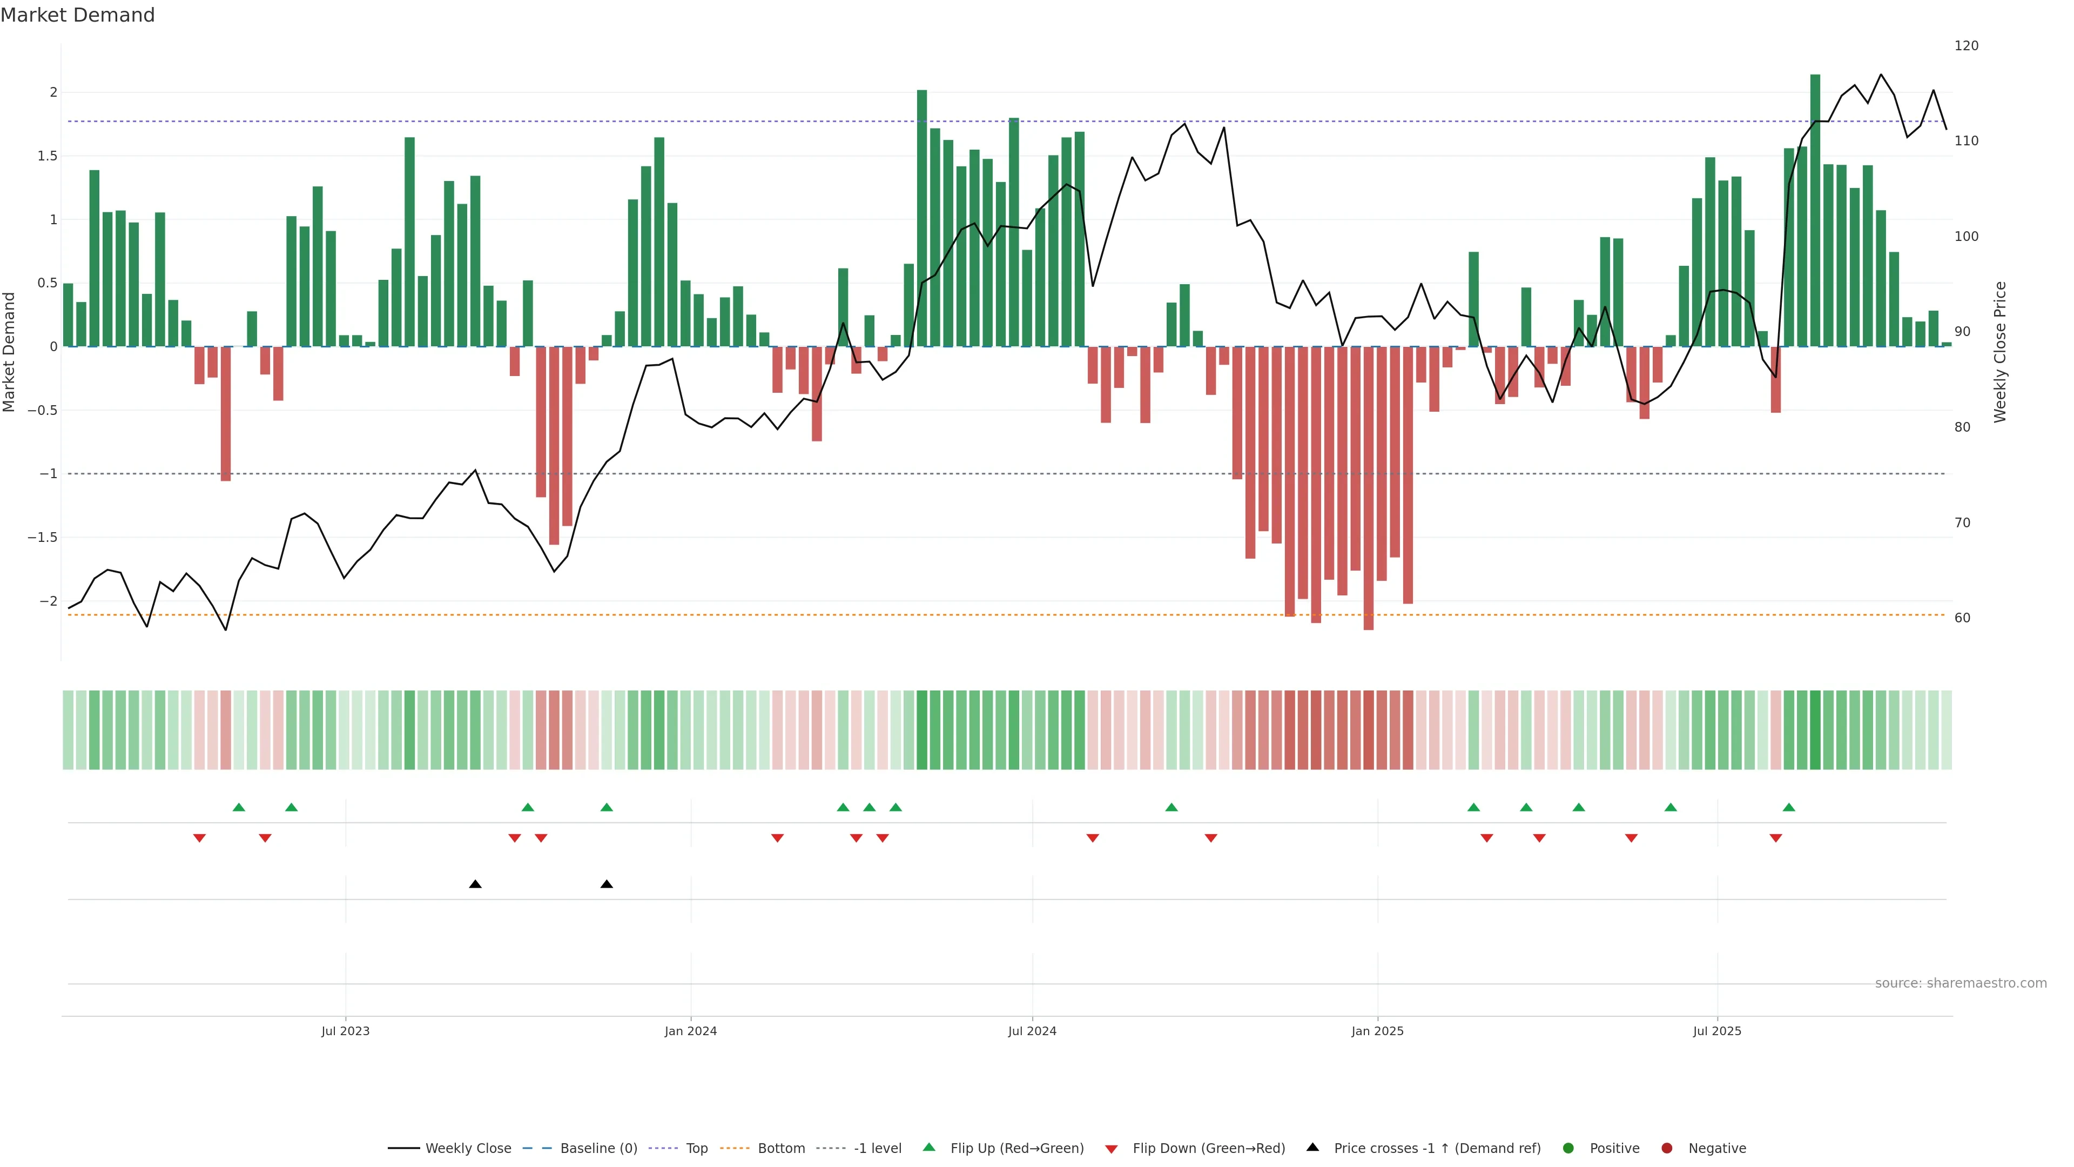
Task: Click the last green flip-up triangle marker
Action: point(1789,808)
